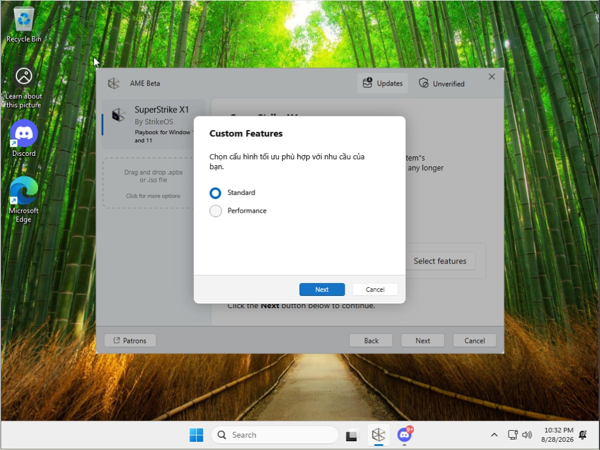
Task: Click the AME Wizard taskbar icon
Action: pos(379,435)
